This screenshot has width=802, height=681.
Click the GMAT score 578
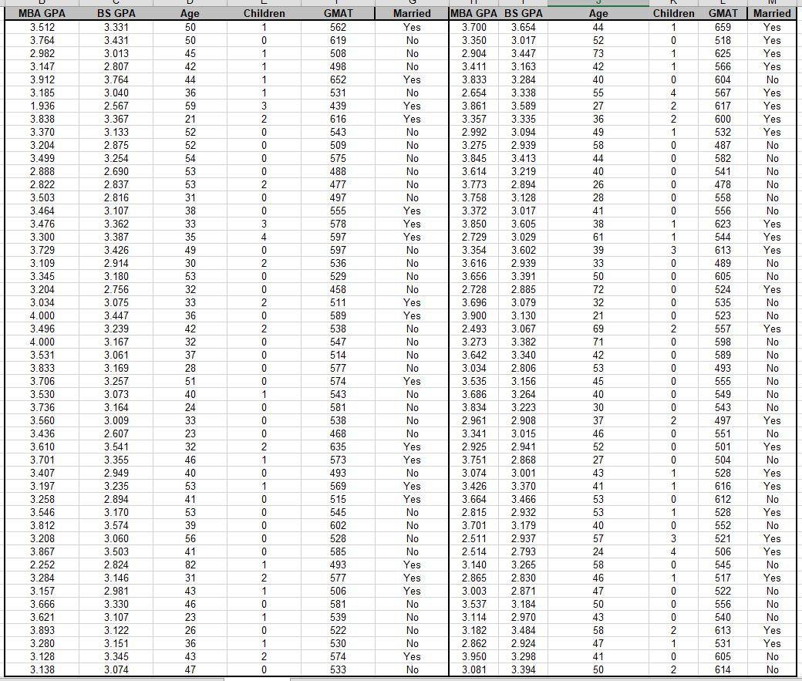pos(338,224)
